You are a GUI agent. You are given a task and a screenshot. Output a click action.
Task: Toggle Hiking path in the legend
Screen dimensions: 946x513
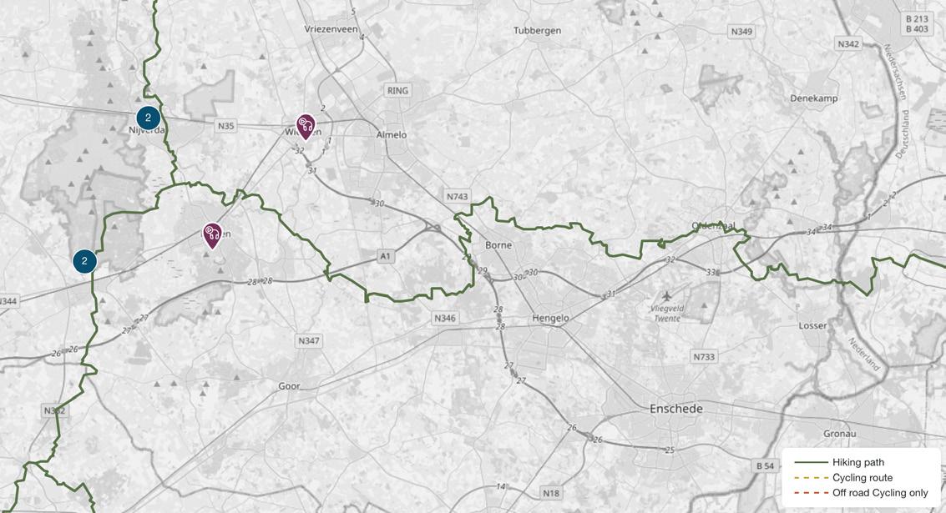click(858, 462)
